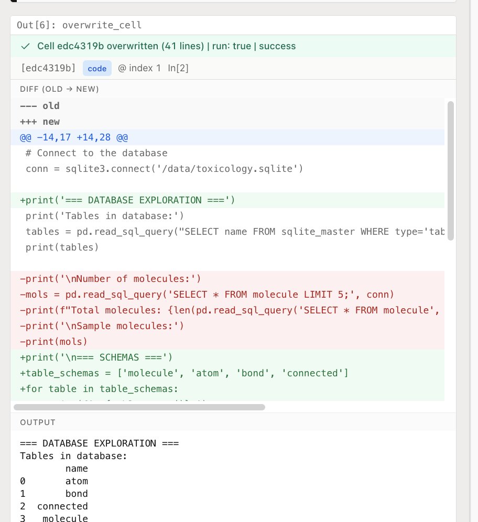
Task: Click the vertical scrollbar of the diff panel
Action: click(x=451, y=170)
